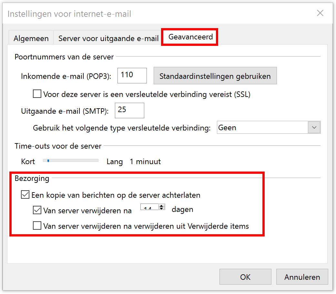Open the Server voor uitgaande e-mail tab

[x=108, y=38]
